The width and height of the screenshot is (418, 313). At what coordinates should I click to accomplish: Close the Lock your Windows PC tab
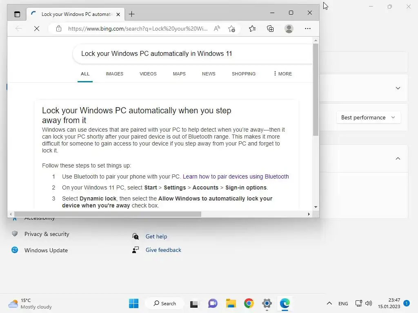tap(118, 14)
